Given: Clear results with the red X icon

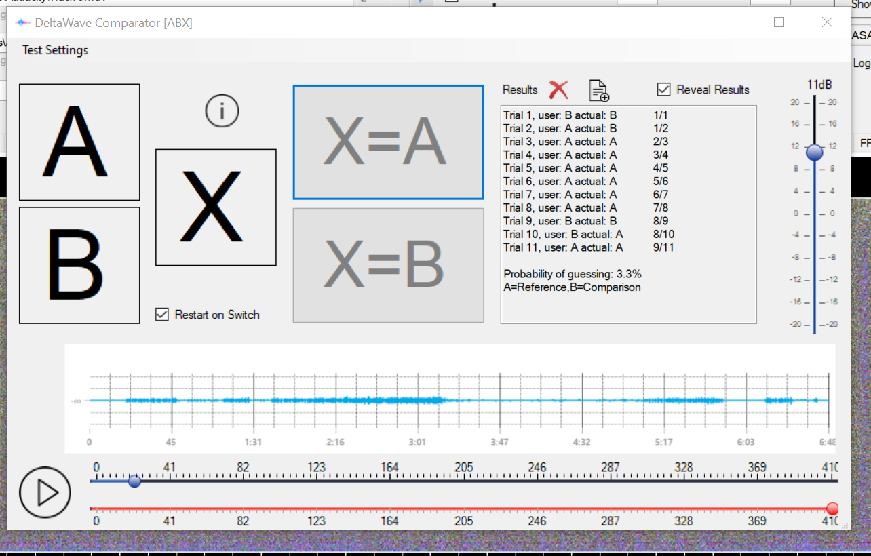Looking at the screenshot, I should click(558, 90).
